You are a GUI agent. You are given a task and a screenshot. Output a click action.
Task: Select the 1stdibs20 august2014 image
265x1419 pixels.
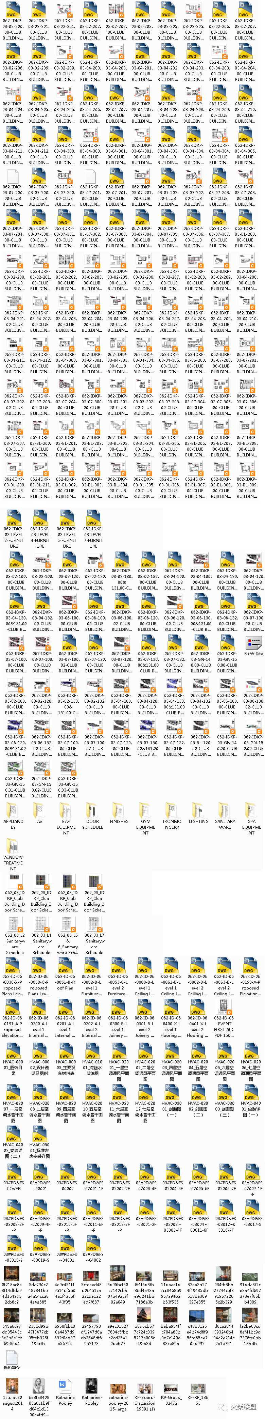[13, 1394]
